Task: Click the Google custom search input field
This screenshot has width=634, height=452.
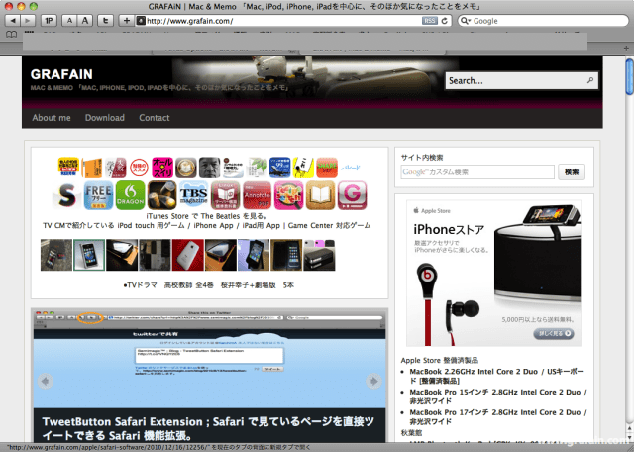Action: point(476,171)
